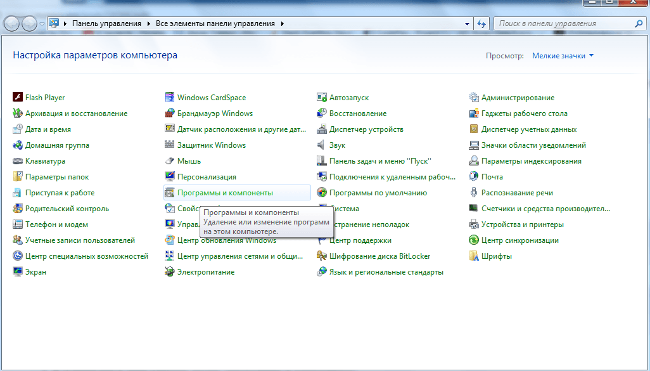Click the Защитник Windows icon
650x371 pixels.
point(170,145)
